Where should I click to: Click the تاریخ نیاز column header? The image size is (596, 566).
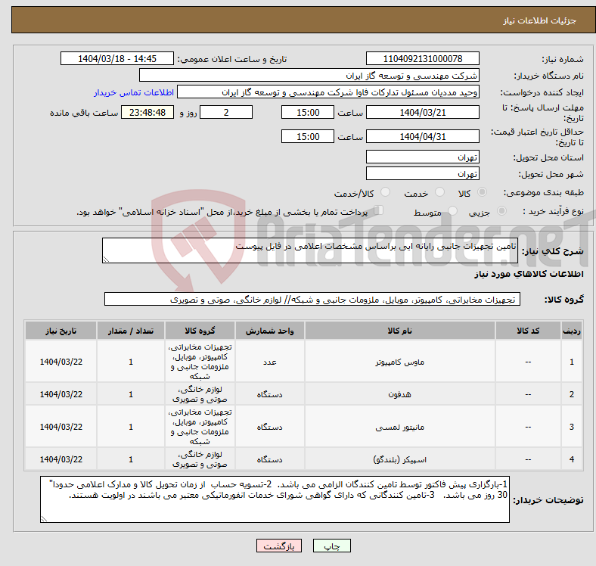click(x=61, y=331)
